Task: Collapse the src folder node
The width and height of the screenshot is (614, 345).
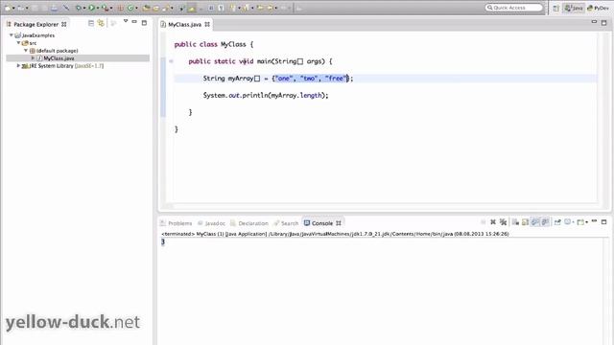Action: coord(18,43)
